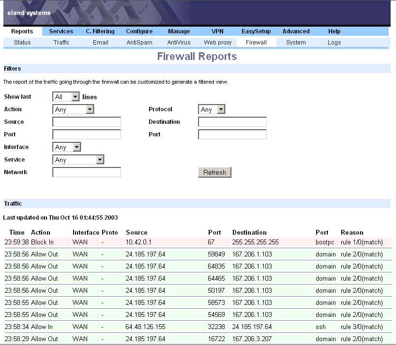Click the eland systems logo
The width and height of the screenshot is (396, 345).
point(29,13)
